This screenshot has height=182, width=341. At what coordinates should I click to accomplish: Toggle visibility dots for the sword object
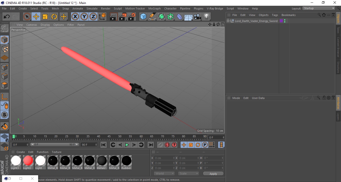tap(285, 21)
